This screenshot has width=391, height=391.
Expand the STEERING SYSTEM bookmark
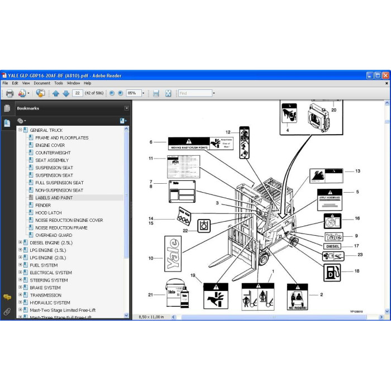pos(20,279)
